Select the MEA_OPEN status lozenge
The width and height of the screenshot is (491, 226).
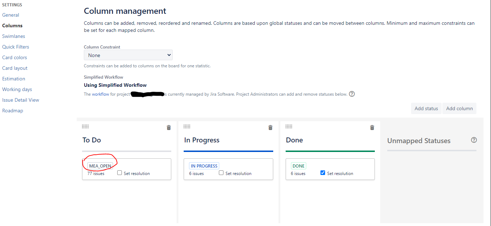tap(100, 166)
